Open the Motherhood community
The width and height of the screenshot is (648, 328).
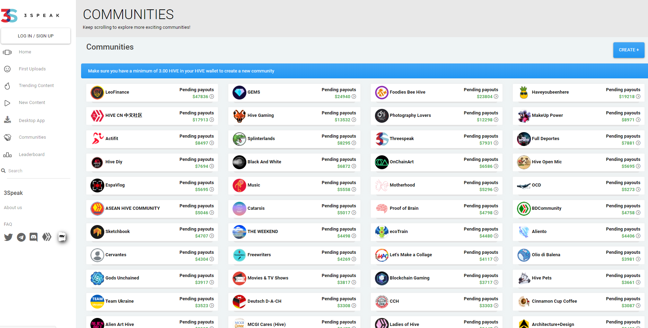tap(436, 185)
